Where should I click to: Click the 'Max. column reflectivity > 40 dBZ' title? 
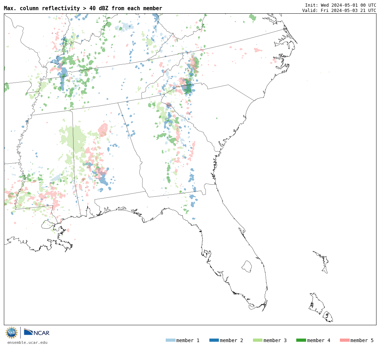point(83,8)
